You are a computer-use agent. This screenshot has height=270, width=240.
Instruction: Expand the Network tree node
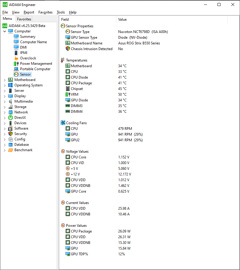[x=4, y=112]
